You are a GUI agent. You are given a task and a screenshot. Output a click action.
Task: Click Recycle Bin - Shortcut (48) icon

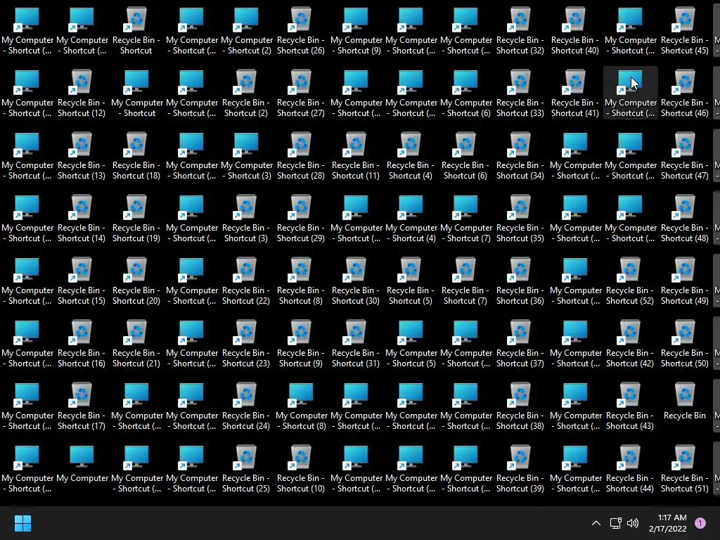(685, 218)
